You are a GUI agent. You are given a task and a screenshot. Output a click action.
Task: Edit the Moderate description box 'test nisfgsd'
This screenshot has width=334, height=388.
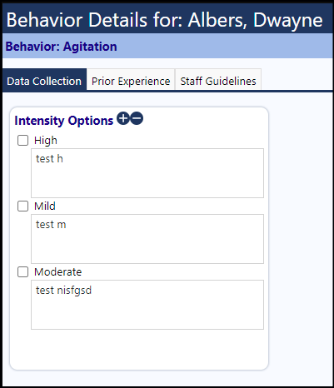point(147,305)
